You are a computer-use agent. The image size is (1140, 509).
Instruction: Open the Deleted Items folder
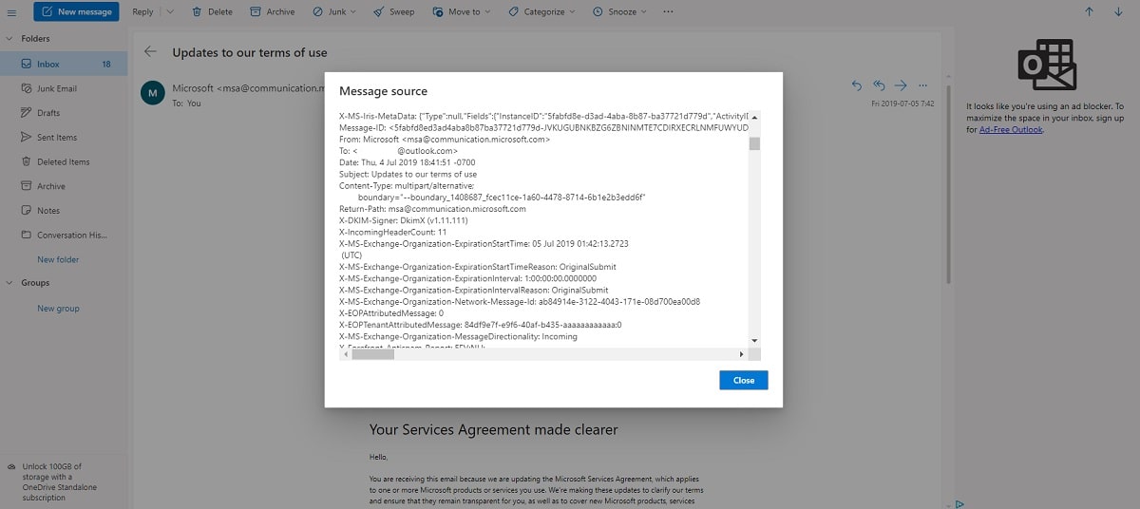[x=64, y=161]
